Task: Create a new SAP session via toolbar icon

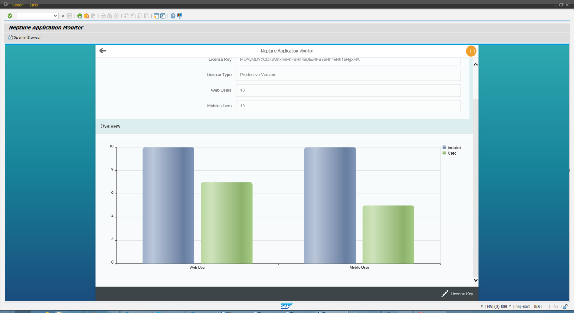Action: (x=156, y=15)
